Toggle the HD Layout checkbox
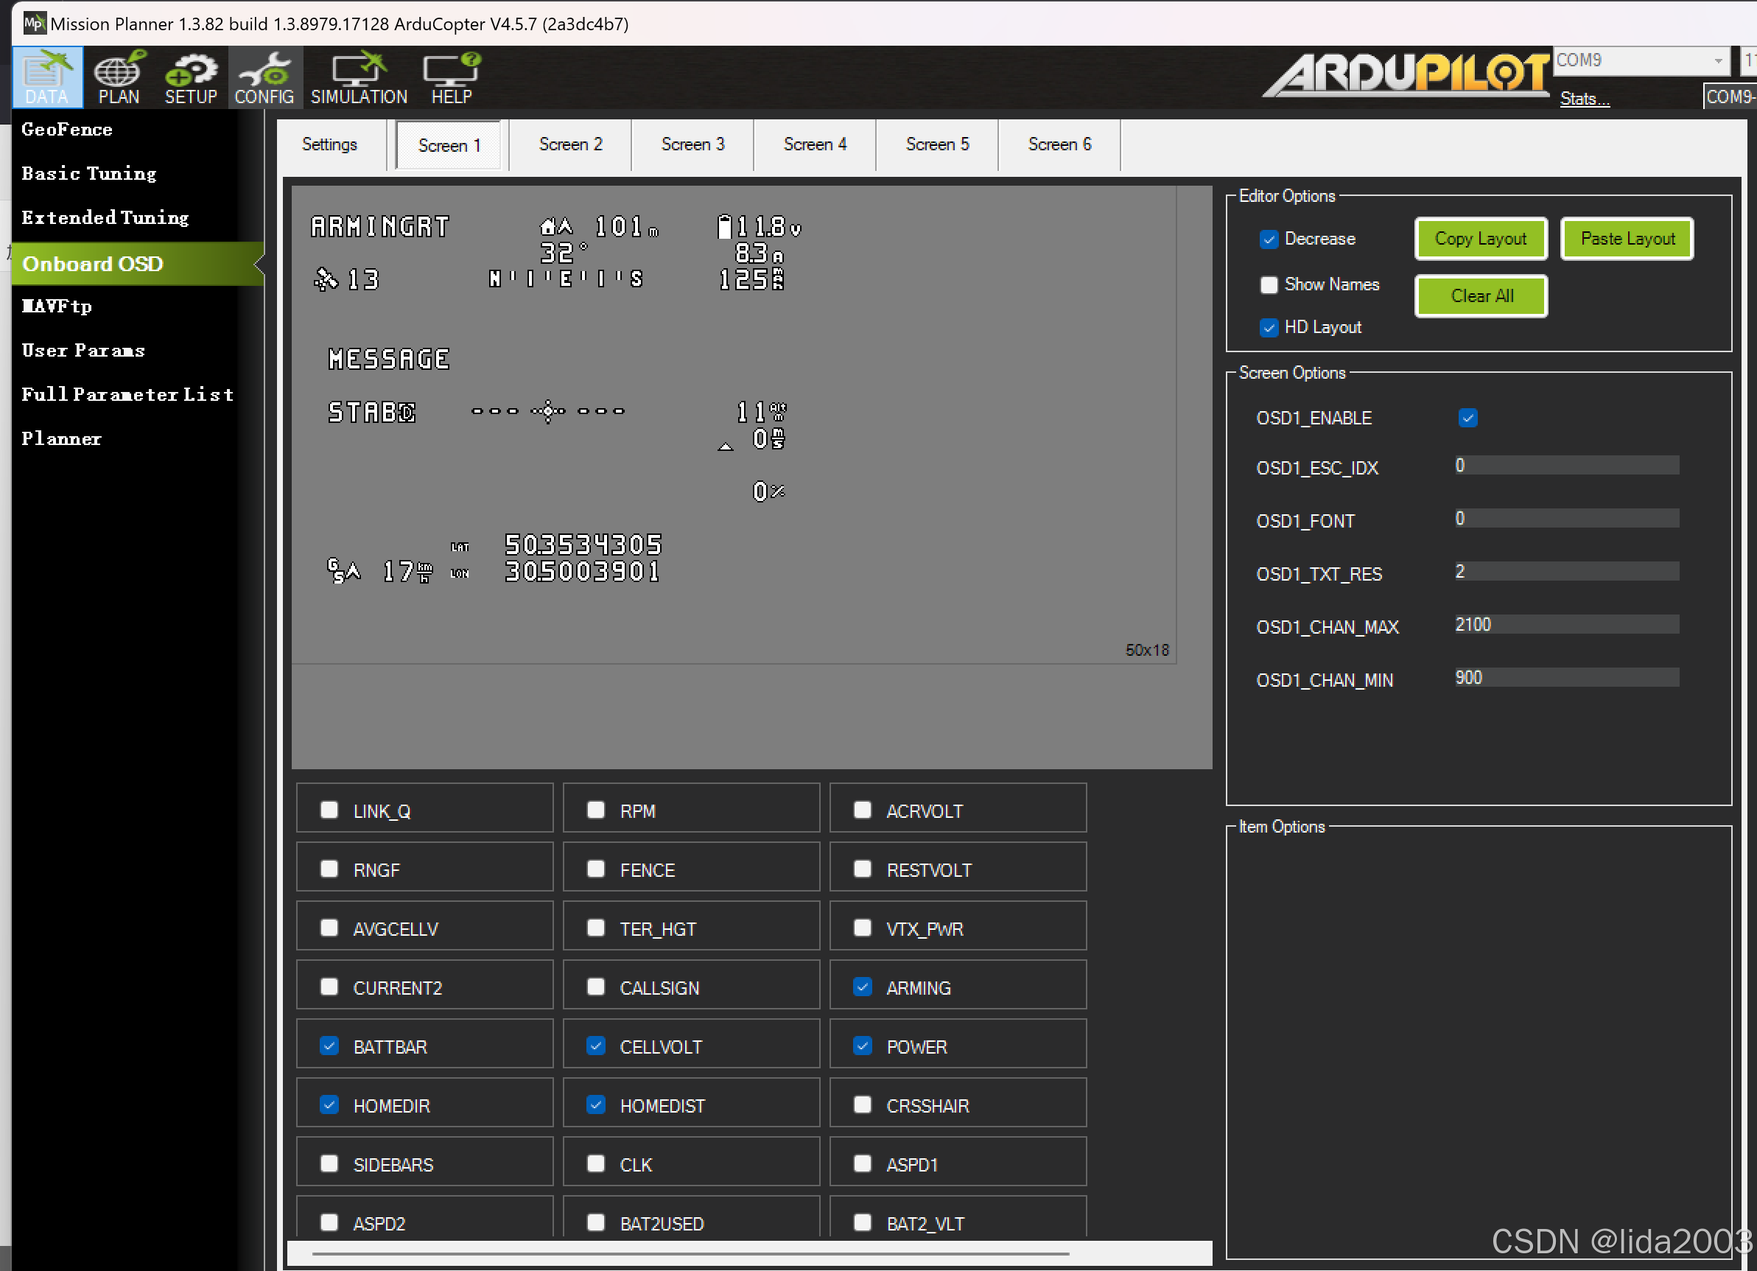The image size is (1757, 1271). (x=1268, y=327)
